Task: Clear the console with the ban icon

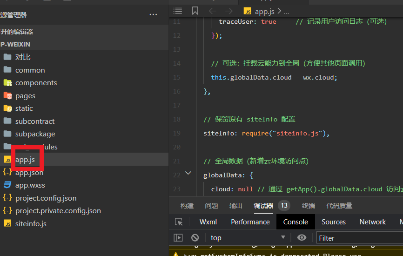Action: point(195,238)
